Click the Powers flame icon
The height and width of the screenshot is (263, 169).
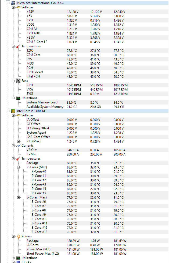coord(18,236)
